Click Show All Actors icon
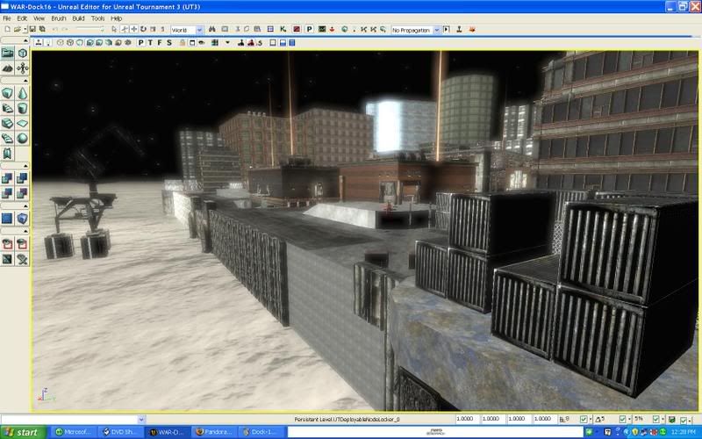 tap(23, 259)
